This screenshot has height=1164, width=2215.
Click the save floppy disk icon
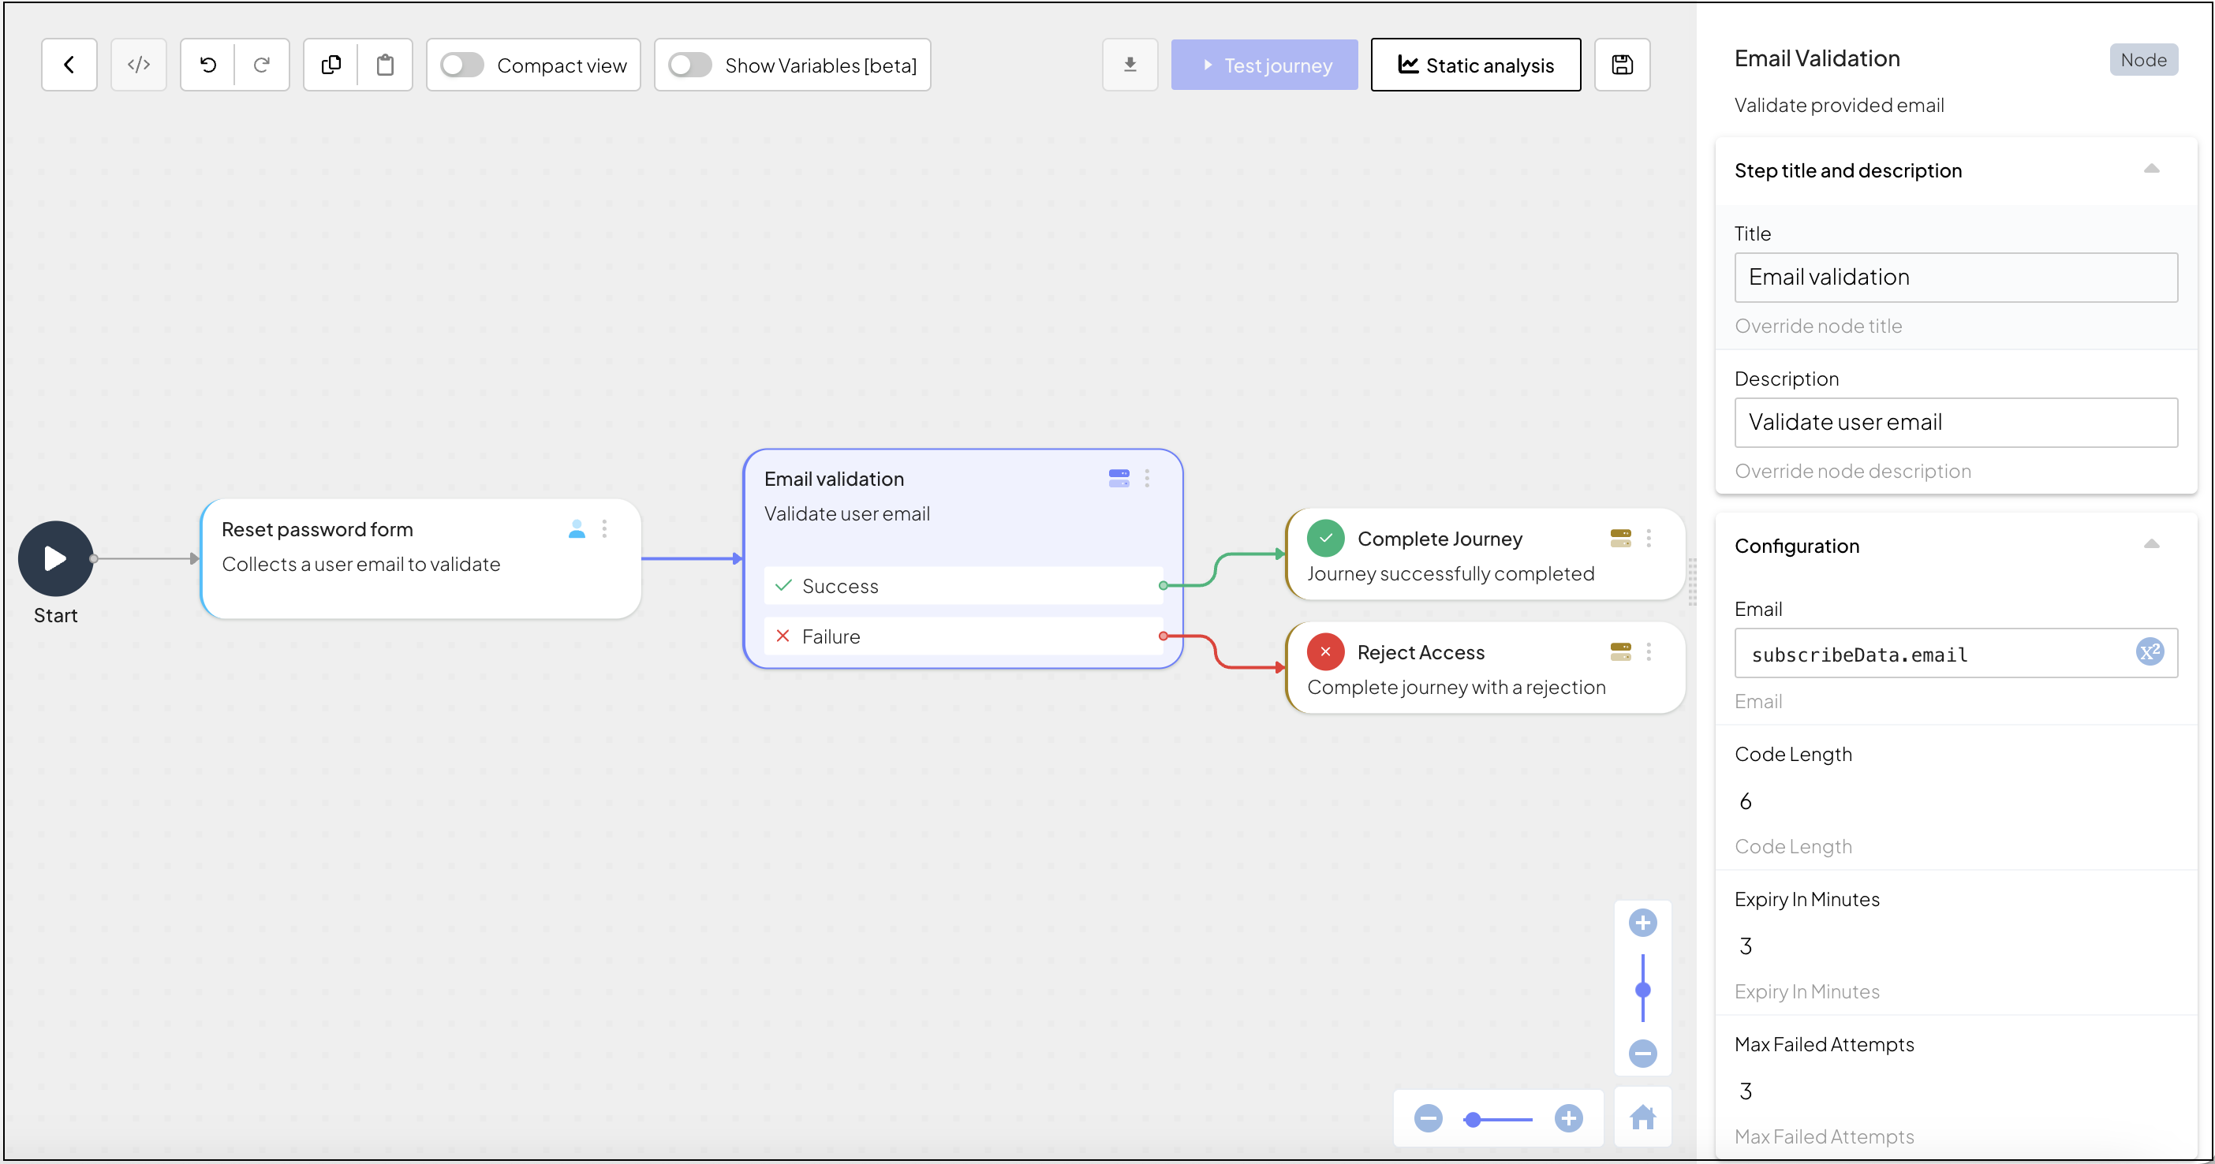[1622, 65]
